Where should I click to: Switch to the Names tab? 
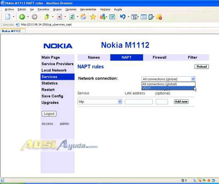click(x=94, y=57)
